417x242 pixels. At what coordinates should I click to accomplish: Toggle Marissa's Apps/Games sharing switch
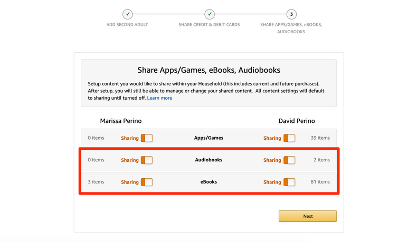147,138
